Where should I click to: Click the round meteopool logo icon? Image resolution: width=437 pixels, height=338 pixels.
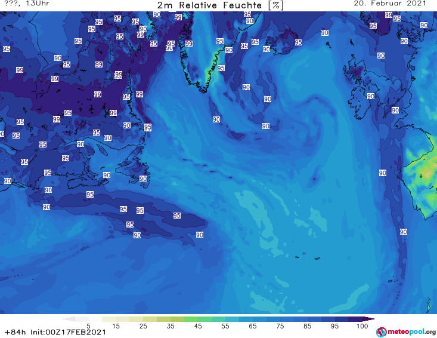click(x=382, y=332)
